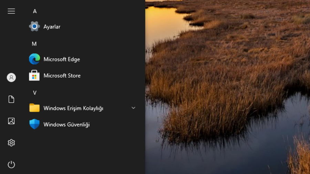Image resolution: width=310 pixels, height=174 pixels.
Task: Open the Ayarlar app label
Action: coord(52,27)
